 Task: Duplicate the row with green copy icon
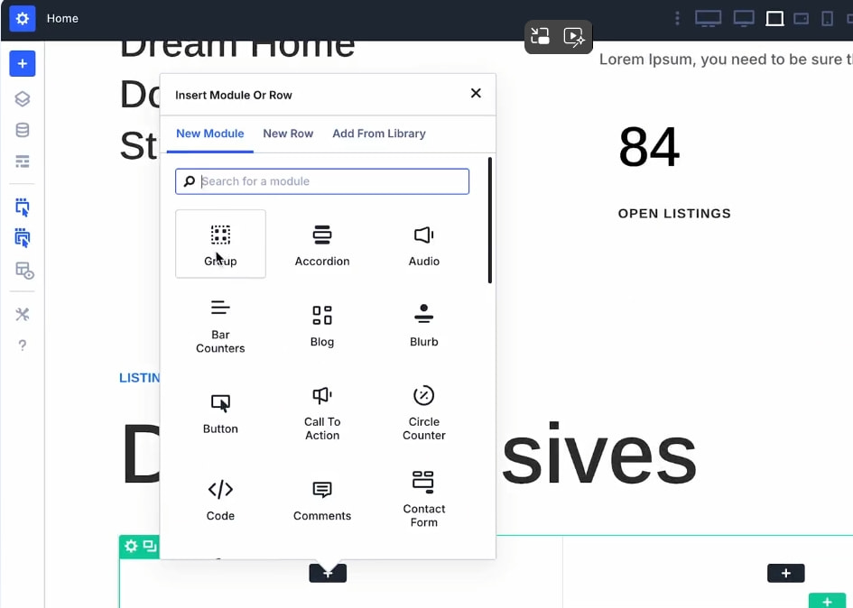point(150,546)
